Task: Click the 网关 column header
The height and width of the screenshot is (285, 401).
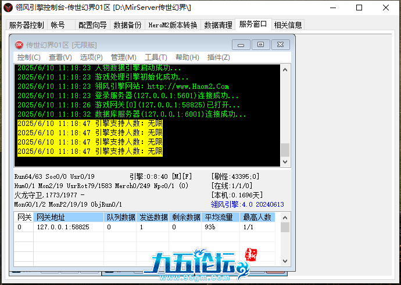Action: [24, 217]
